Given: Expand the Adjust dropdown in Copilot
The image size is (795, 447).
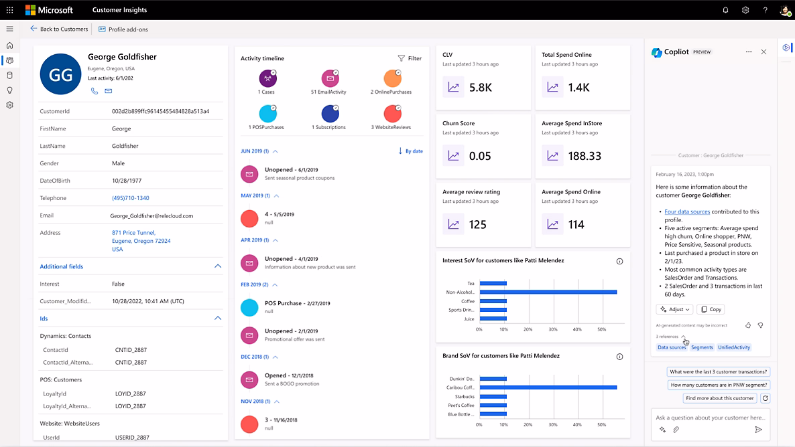Looking at the screenshot, I should 674,308.
